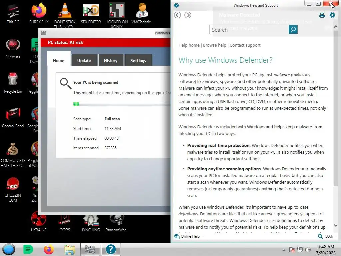Click the '372335' items scanned value
341x256 pixels.
pos(111,148)
